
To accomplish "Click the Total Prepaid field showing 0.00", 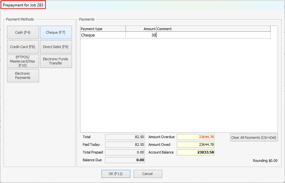I will (x=125, y=152).
